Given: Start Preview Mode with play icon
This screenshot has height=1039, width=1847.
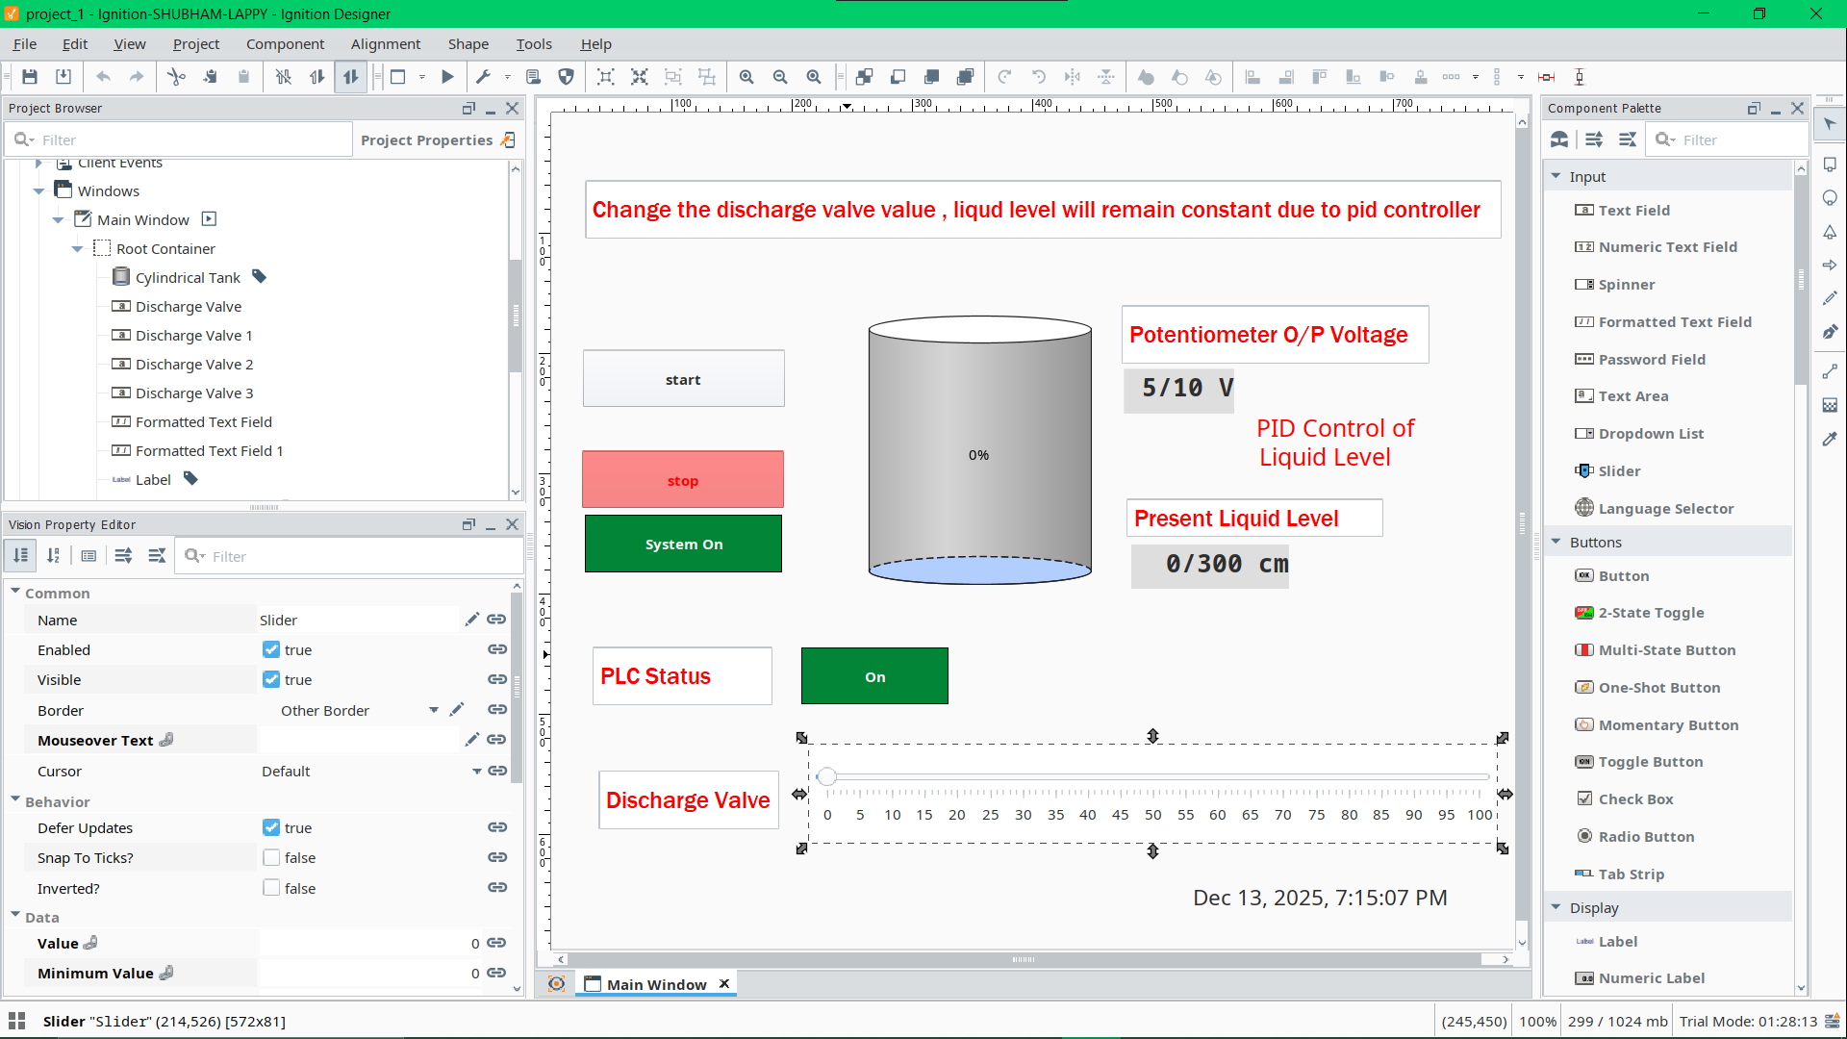Looking at the screenshot, I should coord(447,77).
